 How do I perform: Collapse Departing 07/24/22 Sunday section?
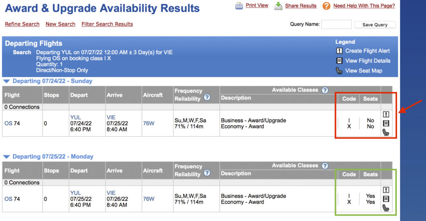[x=6, y=81]
